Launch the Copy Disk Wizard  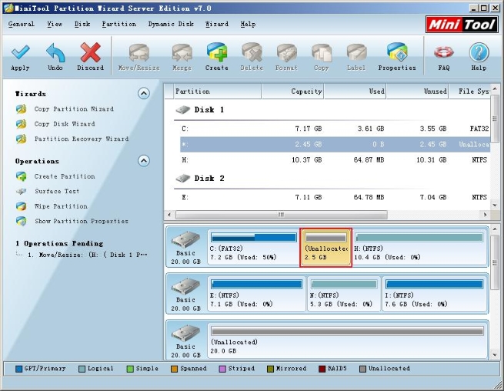click(65, 124)
